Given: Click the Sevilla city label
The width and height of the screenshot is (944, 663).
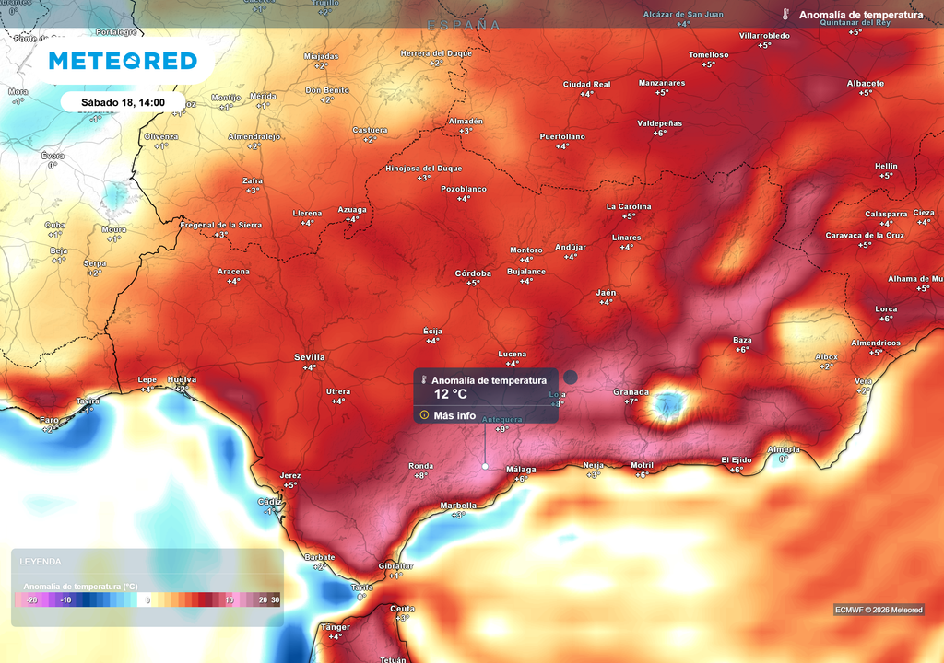Looking at the screenshot, I should 310,357.
